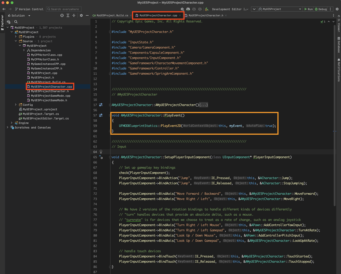
Task: Select MyUE5Project.cpp file
Action: coord(42,73)
